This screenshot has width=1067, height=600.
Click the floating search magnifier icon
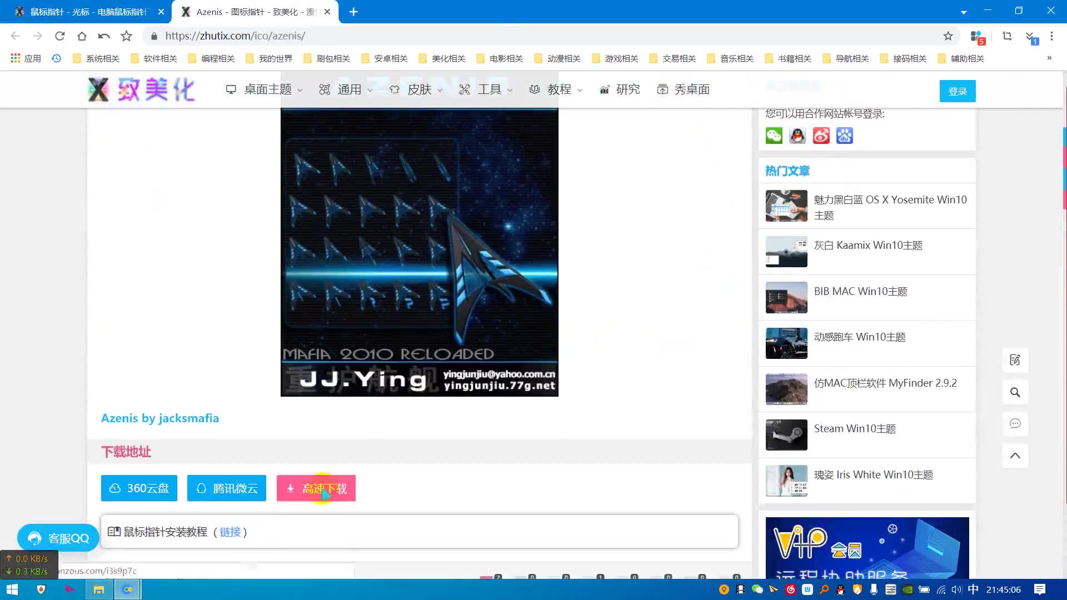coord(1015,392)
